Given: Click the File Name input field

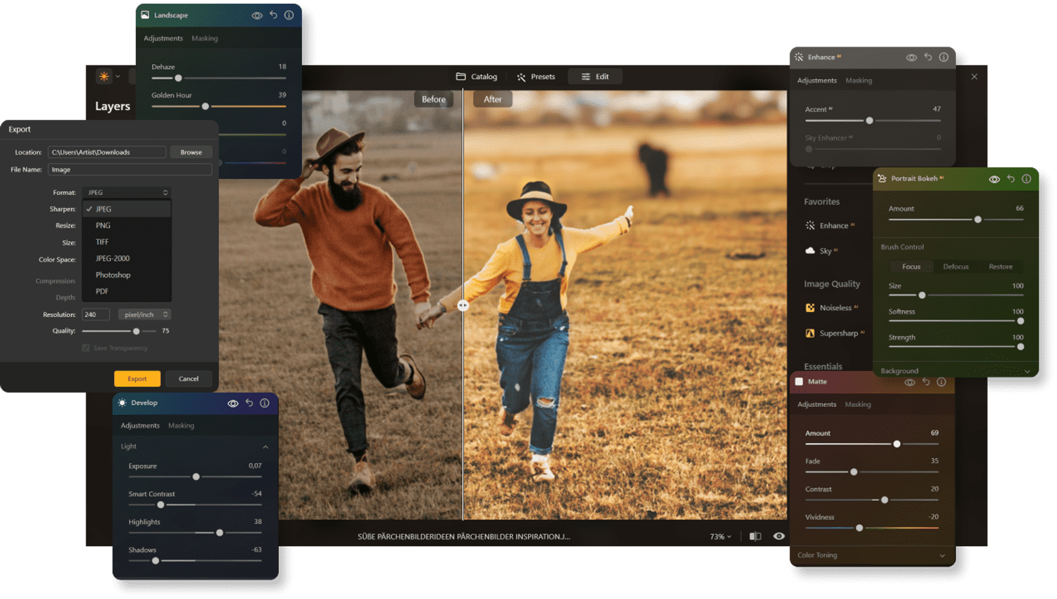Looking at the screenshot, I should pyautogui.click(x=130, y=170).
